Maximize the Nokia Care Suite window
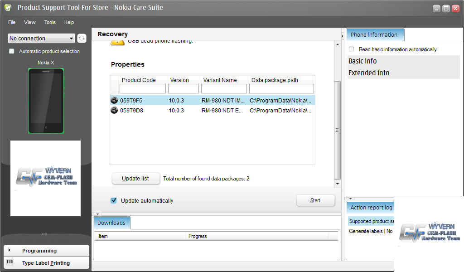 (446, 8)
